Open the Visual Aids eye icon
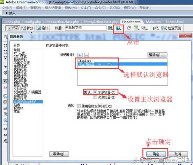Screen dimensions: 193x165 pos(144,28)
